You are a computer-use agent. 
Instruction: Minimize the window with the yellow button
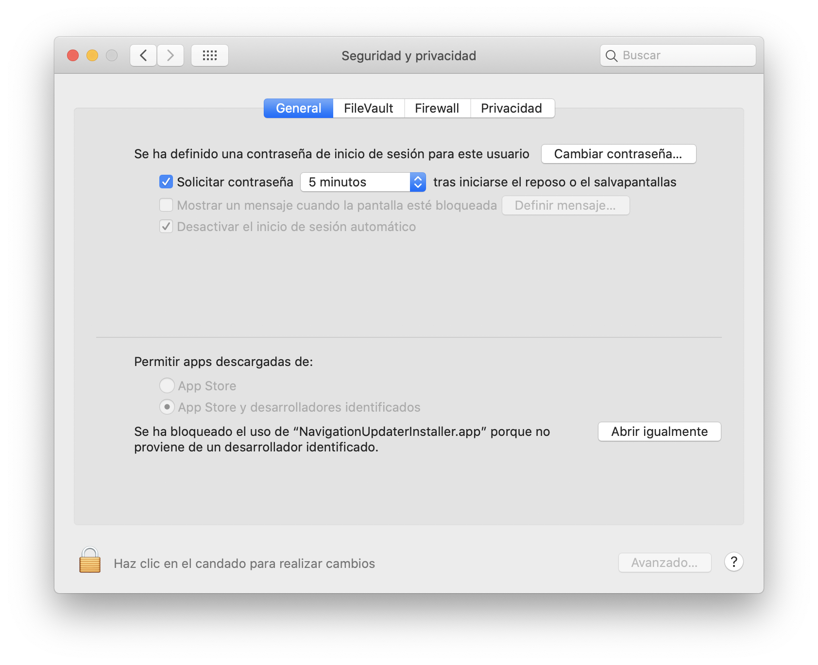tap(92, 55)
